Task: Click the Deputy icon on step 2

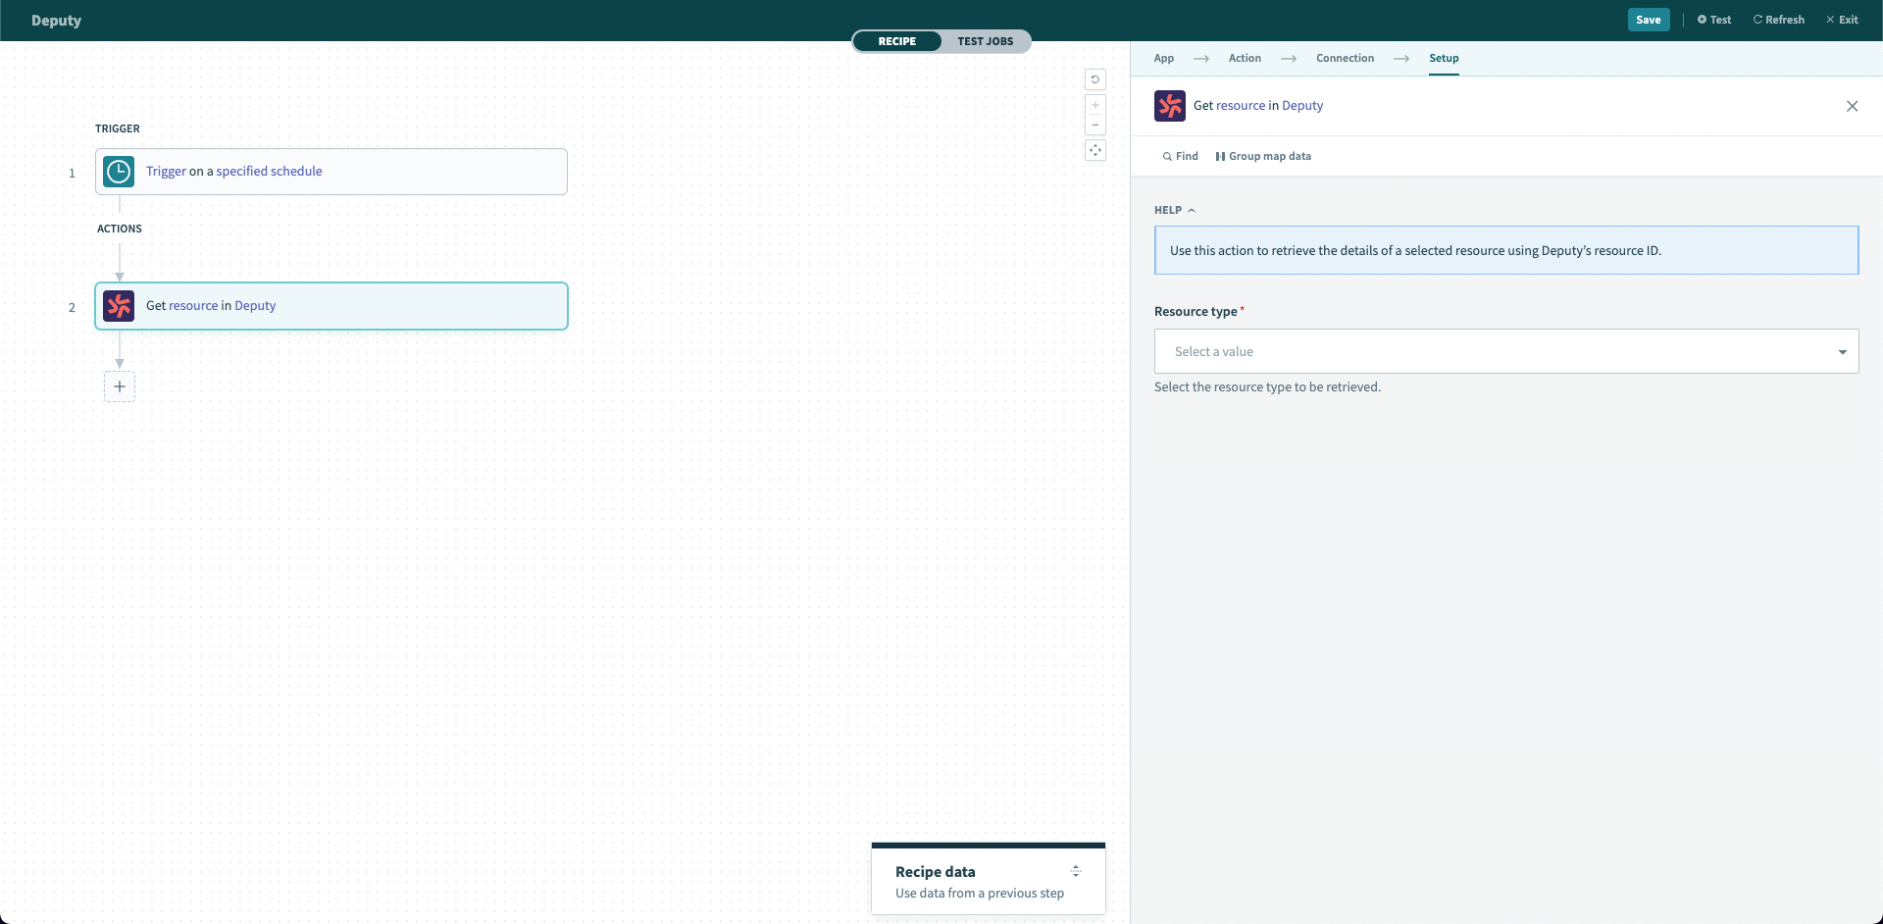Action: [x=119, y=306]
